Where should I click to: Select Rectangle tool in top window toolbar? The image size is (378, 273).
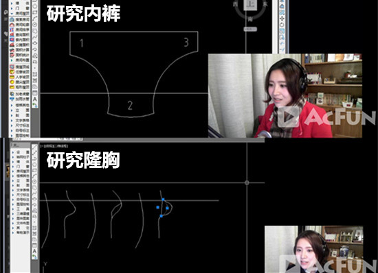click(35, 12)
